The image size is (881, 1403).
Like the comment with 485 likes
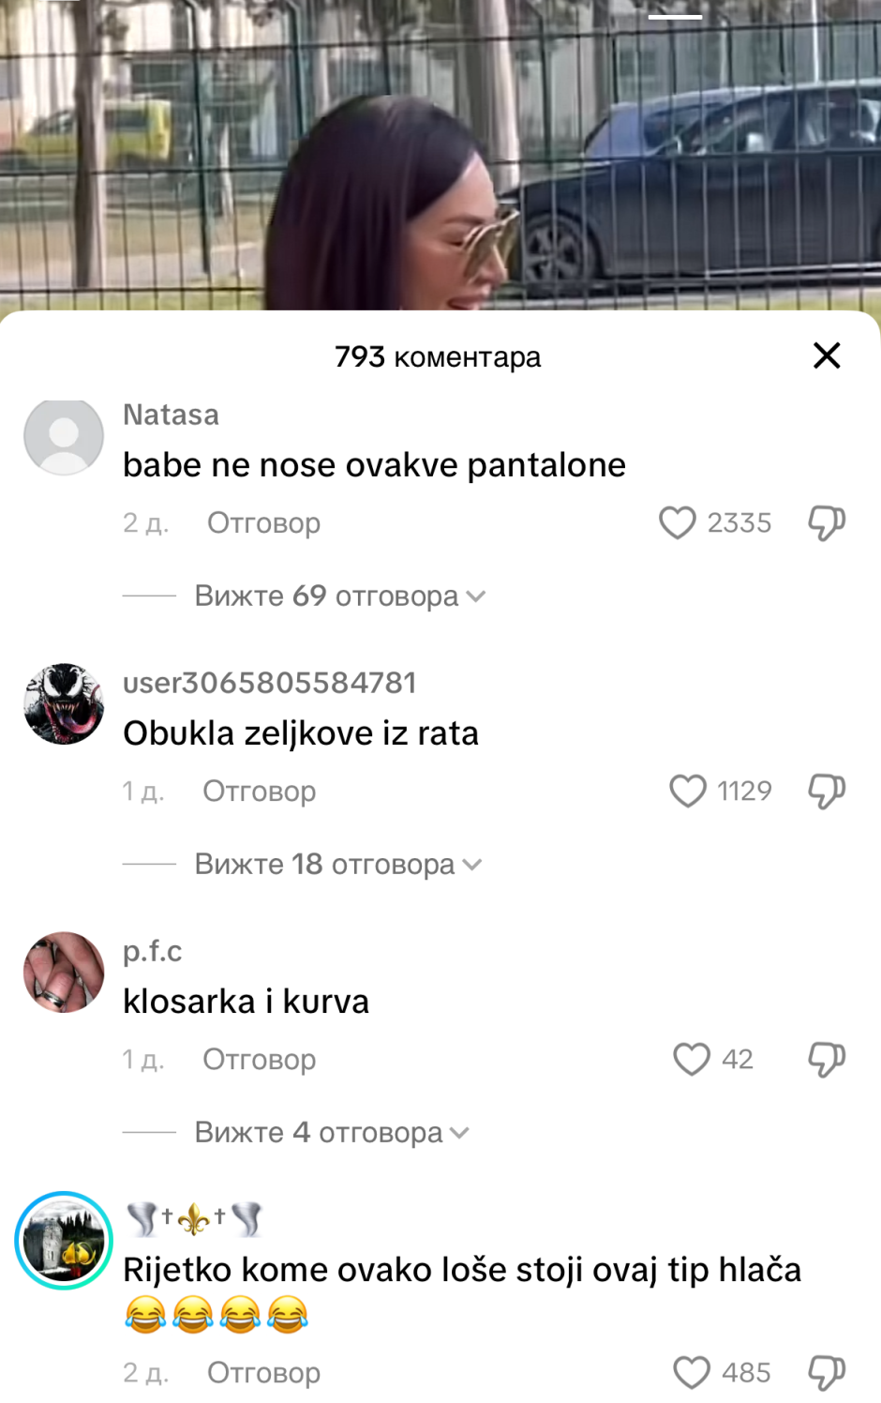pyautogui.click(x=692, y=1372)
